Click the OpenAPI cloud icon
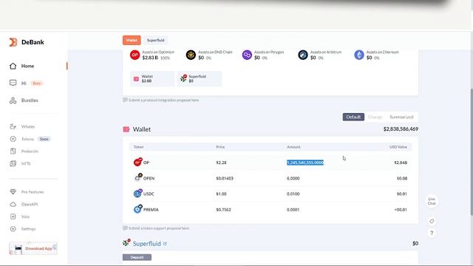The image size is (473, 266). 13,204
